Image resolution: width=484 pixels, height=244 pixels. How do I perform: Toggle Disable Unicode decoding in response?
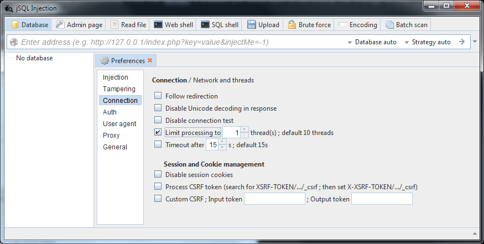[158, 108]
